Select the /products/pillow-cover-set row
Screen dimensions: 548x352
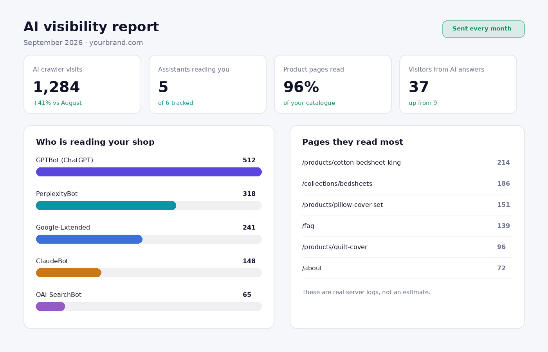tap(407, 205)
